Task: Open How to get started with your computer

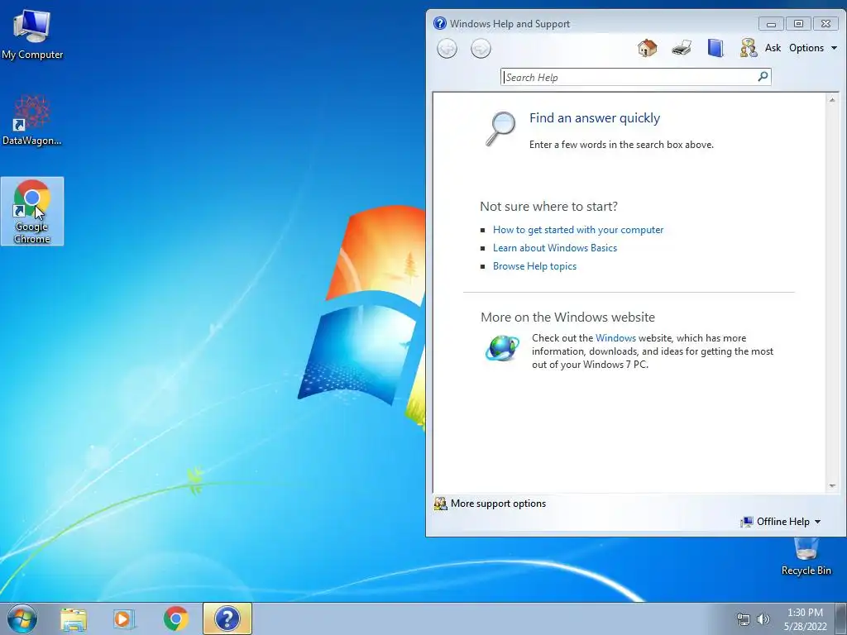Action: pyautogui.click(x=578, y=230)
